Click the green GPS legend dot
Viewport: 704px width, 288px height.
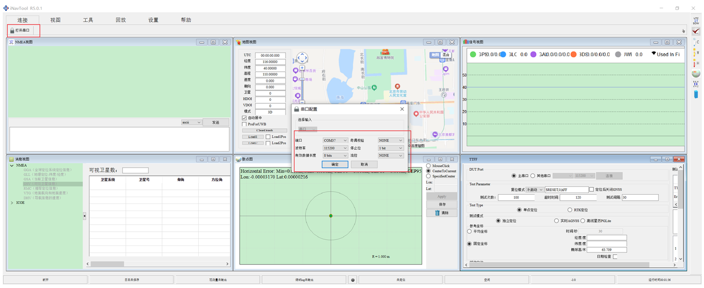tap(473, 54)
